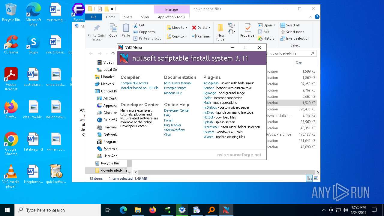Click Explorer Help question mark icon

[x=317, y=17]
